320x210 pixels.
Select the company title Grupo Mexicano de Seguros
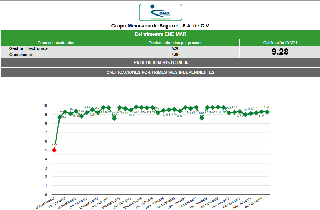[160, 26]
